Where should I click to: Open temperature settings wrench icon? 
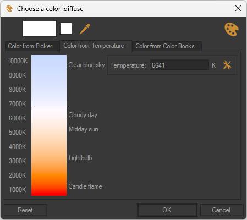pos(227,65)
